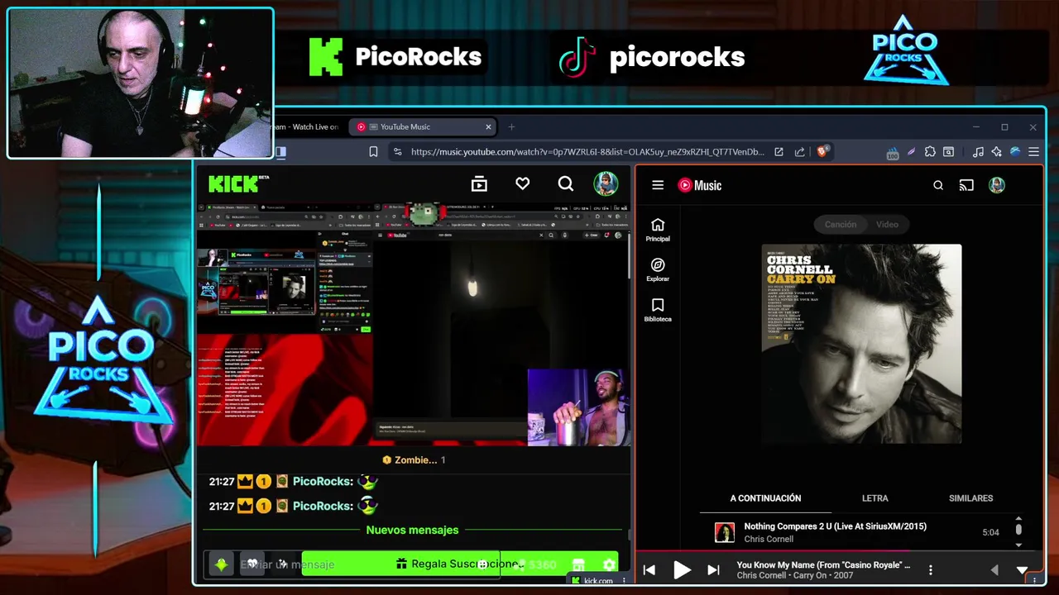Share this page icon
1059x595 pixels.
(x=799, y=152)
